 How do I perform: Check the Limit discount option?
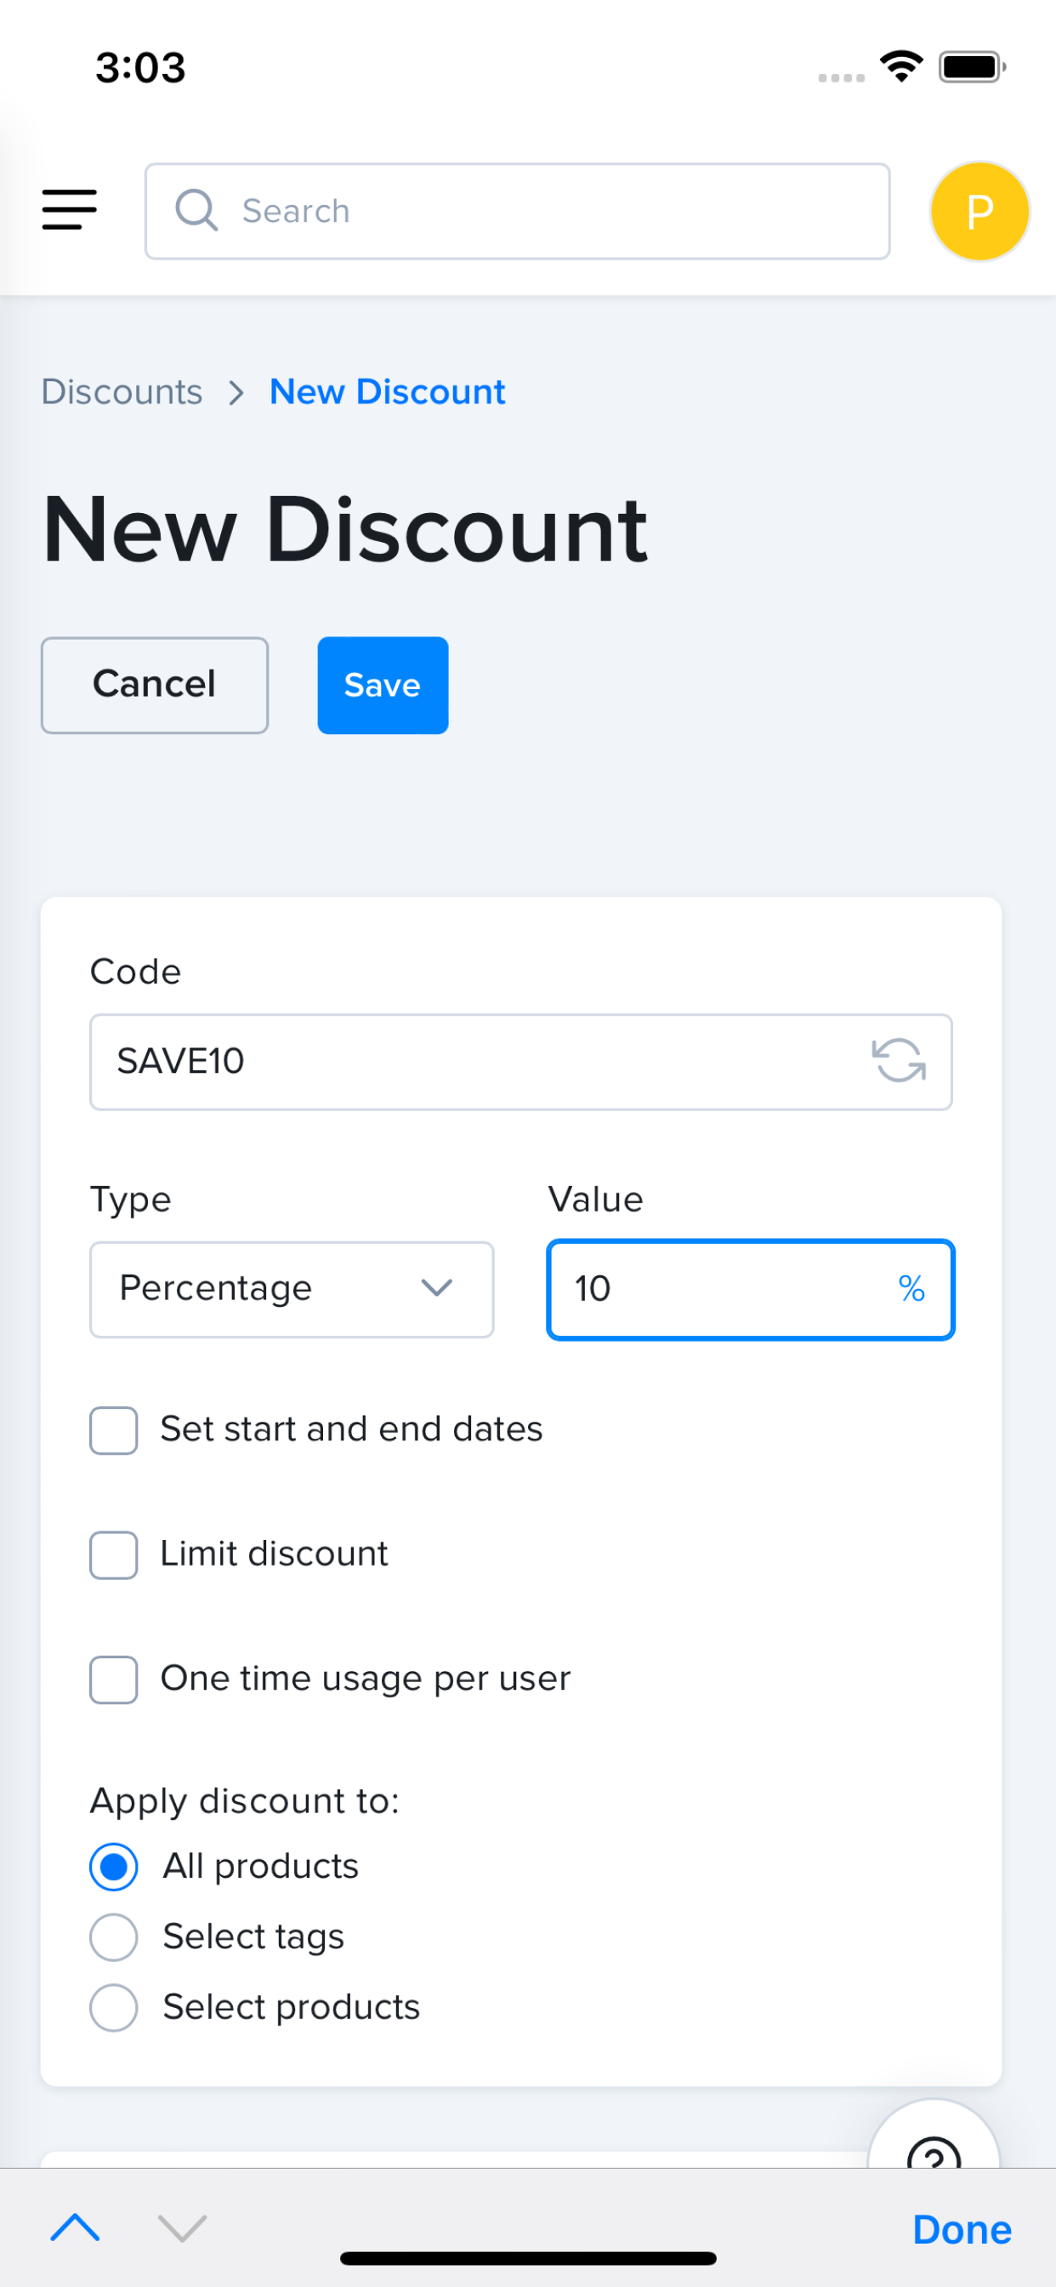tap(114, 1554)
